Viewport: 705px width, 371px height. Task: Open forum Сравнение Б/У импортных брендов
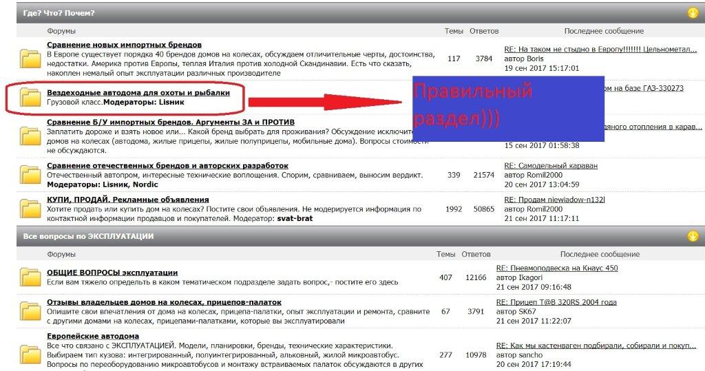tap(171, 122)
